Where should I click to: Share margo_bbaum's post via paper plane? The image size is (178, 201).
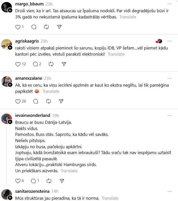[x=59, y=27]
